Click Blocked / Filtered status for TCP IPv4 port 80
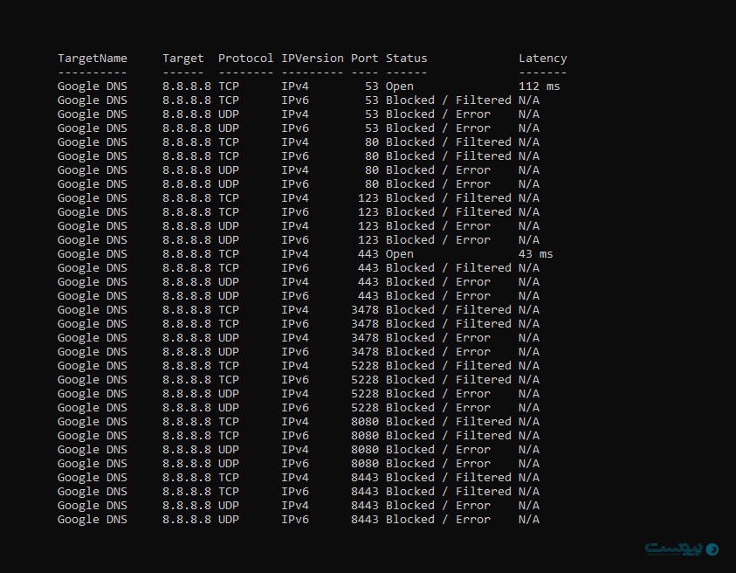The width and height of the screenshot is (736, 573). (448, 142)
